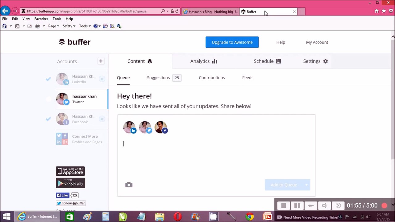Open Favorites with the star icon
The image size is (395, 222).
click(384, 11)
